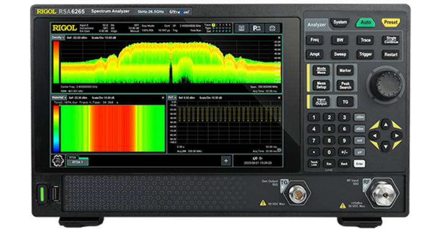Select the RTSA 1 tab on screen

pos(77,162)
